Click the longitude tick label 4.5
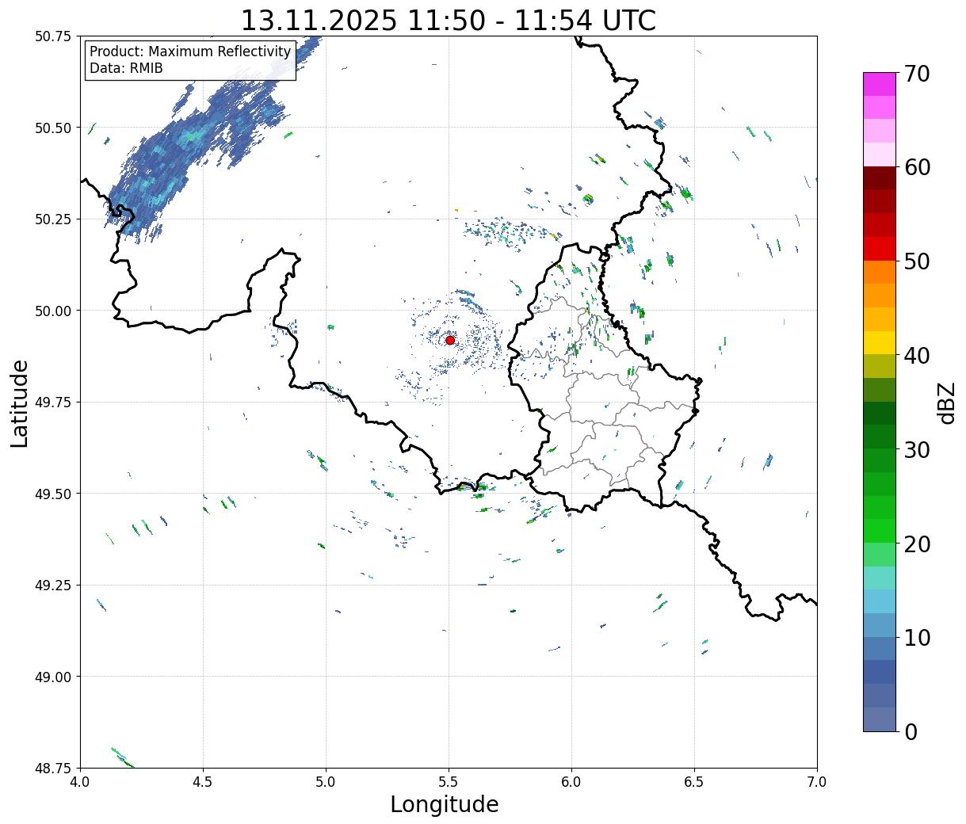This screenshot has height=824, width=966. coord(203,782)
